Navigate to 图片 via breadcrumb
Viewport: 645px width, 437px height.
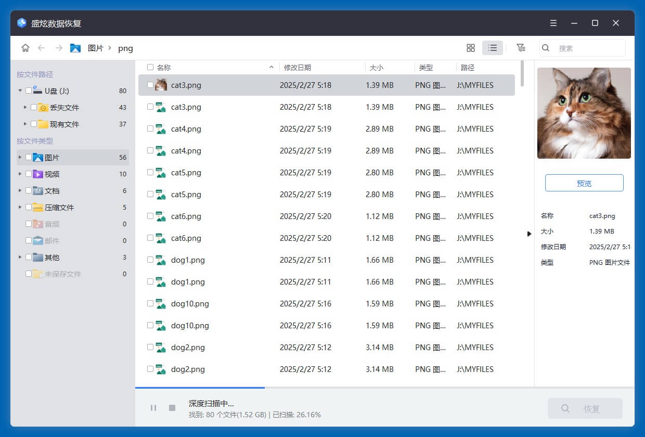(x=96, y=48)
